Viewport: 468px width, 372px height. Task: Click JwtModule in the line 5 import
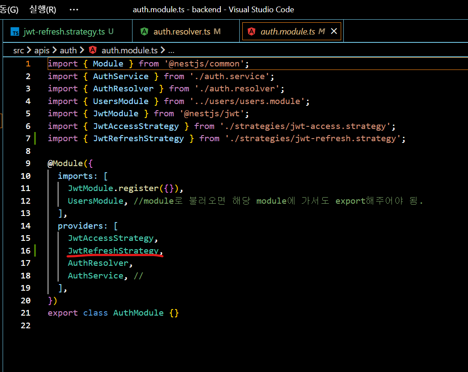tap(115, 114)
